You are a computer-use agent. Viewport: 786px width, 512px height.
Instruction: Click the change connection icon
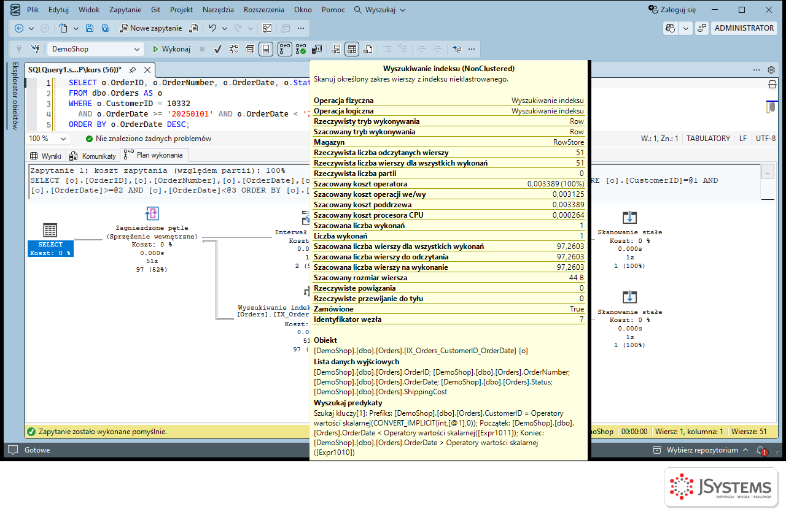tap(36, 49)
